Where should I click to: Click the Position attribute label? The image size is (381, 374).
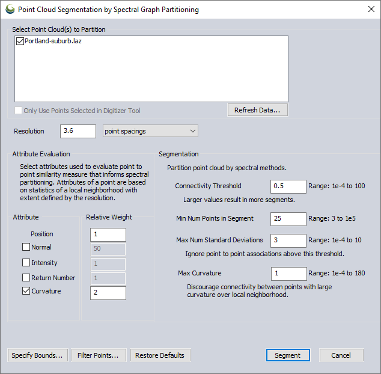click(42, 234)
